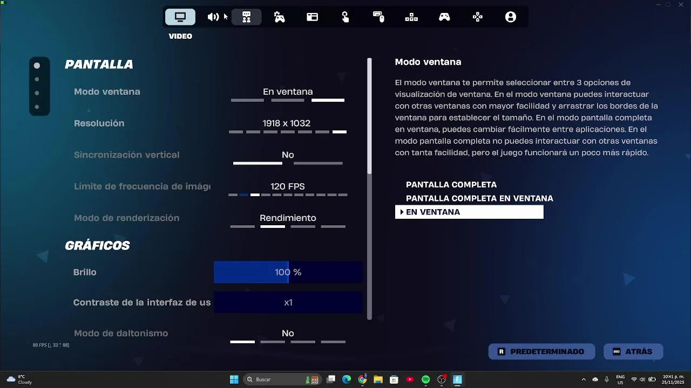The image size is (691, 388).
Task: Open the Windows Start menu
Action: pyautogui.click(x=234, y=379)
